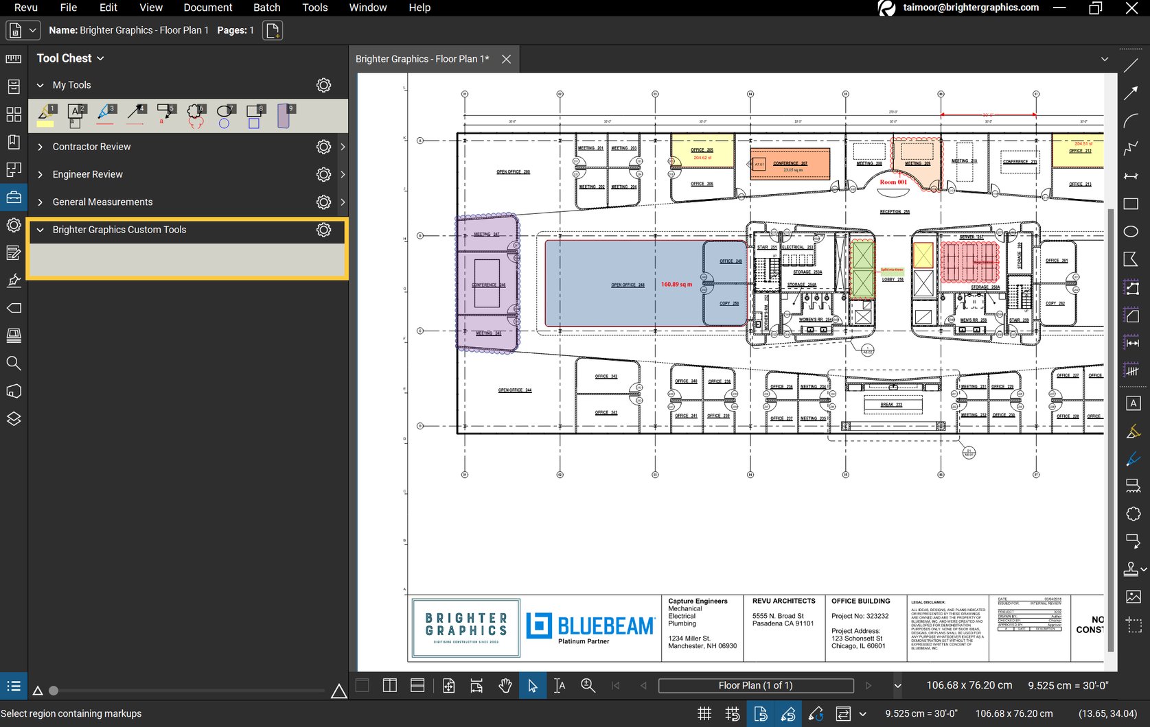Switch to the Brighter Graphics - Floor Plan 1 tab
This screenshot has width=1150, height=727.
click(422, 59)
